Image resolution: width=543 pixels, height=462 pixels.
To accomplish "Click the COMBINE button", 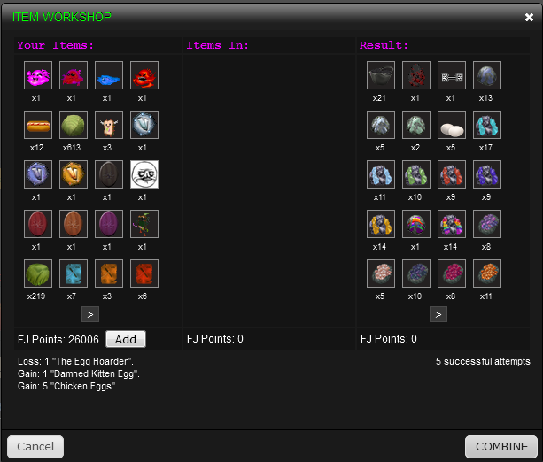I will pyautogui.click(x=501, y=446).
